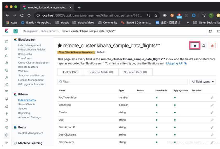The width and height of the screenshot is (220, 149).
Task: Edit the DestAirportID field with its pencil
Action: coord(212,127)
